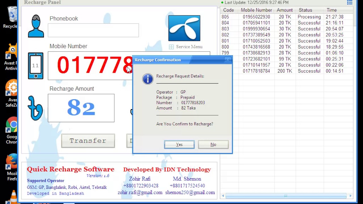Click number 01717818784 in history
Viewport: 363px width, 204px height.
[256, 71]
